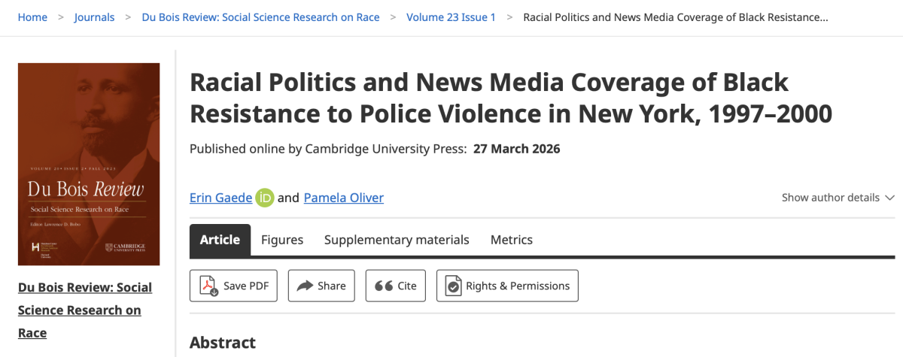Image resolution: width=903 pixels, height=357 pixels.
Task: Open the ORCID icon beside Erin Gaede
Action: pyautogui.click(x=264, y=198)
